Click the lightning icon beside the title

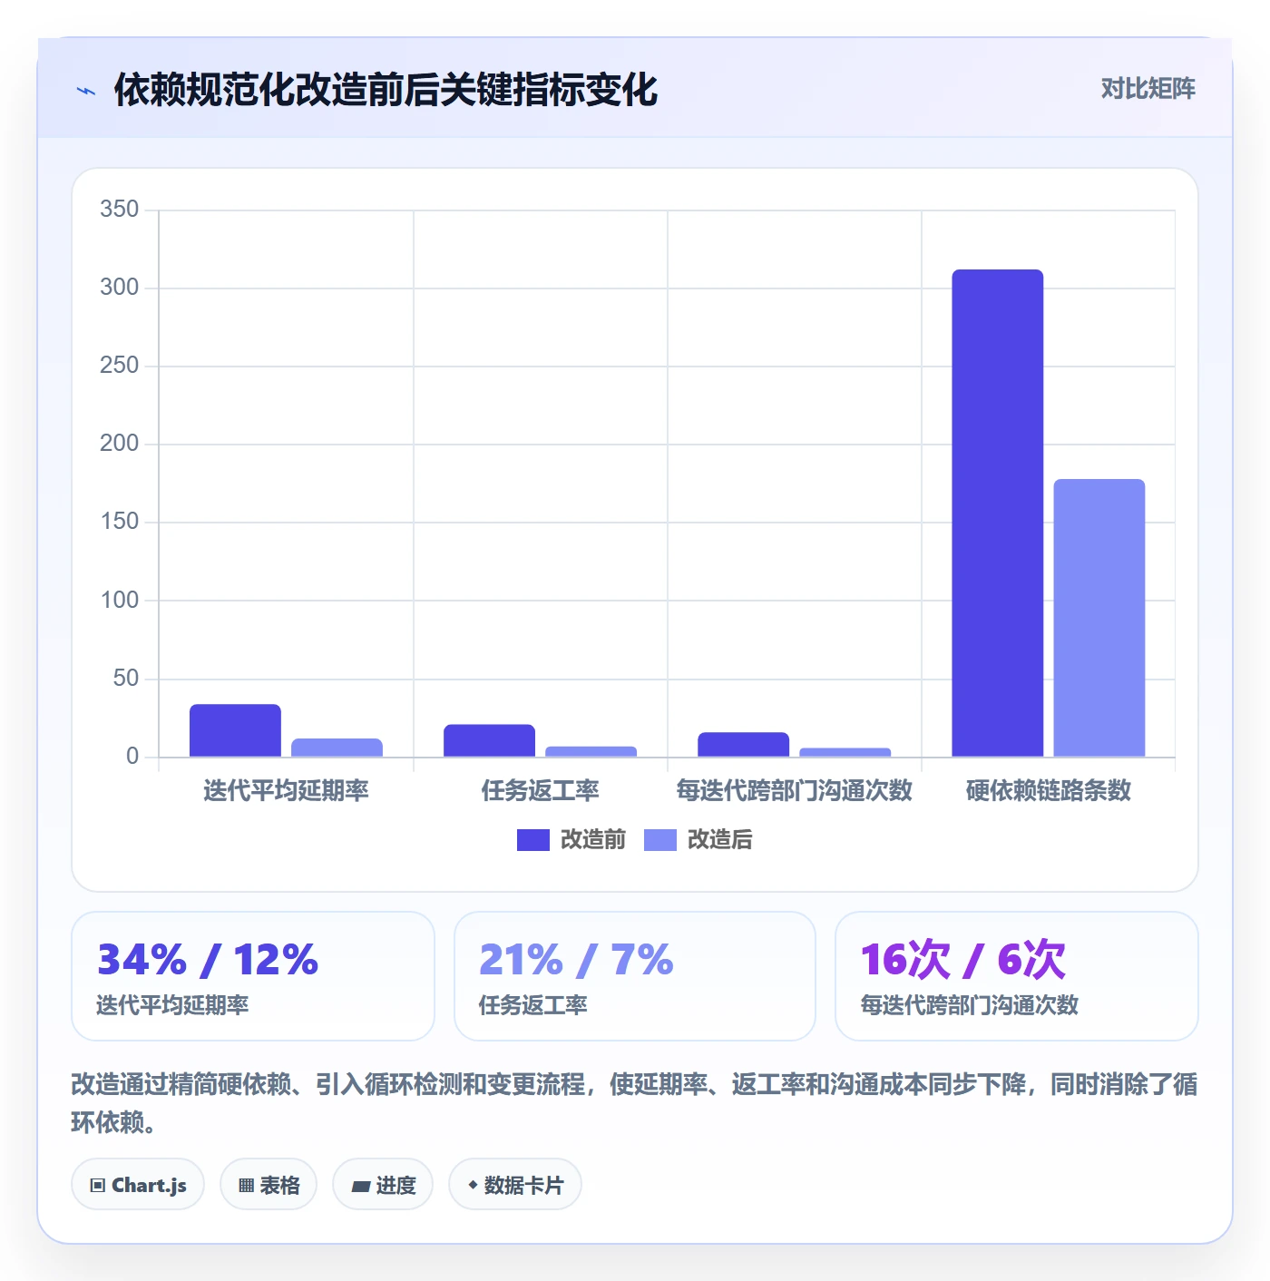point(86,91)
